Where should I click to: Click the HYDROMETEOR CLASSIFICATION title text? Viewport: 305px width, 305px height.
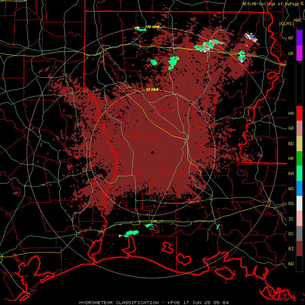pyautogui.click(x=119, y=303)
